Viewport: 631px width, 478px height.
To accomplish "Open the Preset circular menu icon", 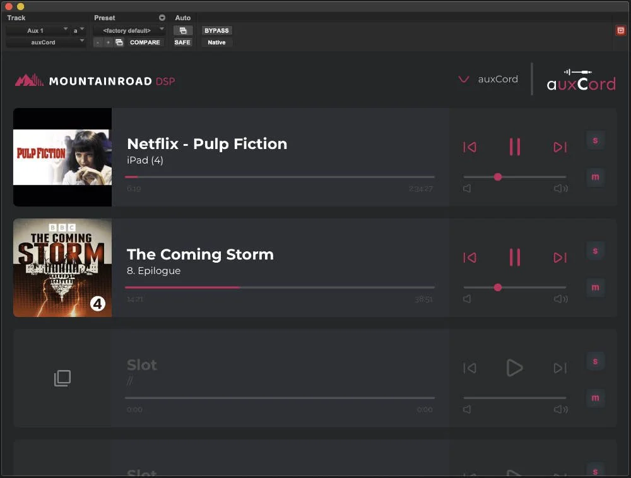I will click(x=162, y=18).
